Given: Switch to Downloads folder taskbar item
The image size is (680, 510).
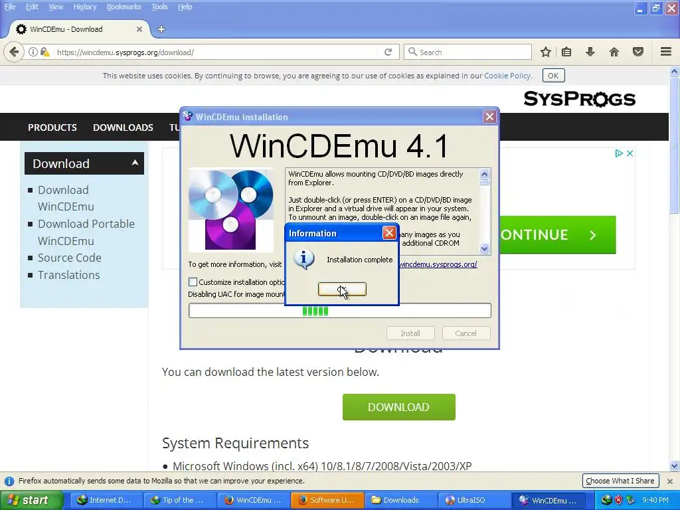Looking at the screenshot, I should click(400, 500).
